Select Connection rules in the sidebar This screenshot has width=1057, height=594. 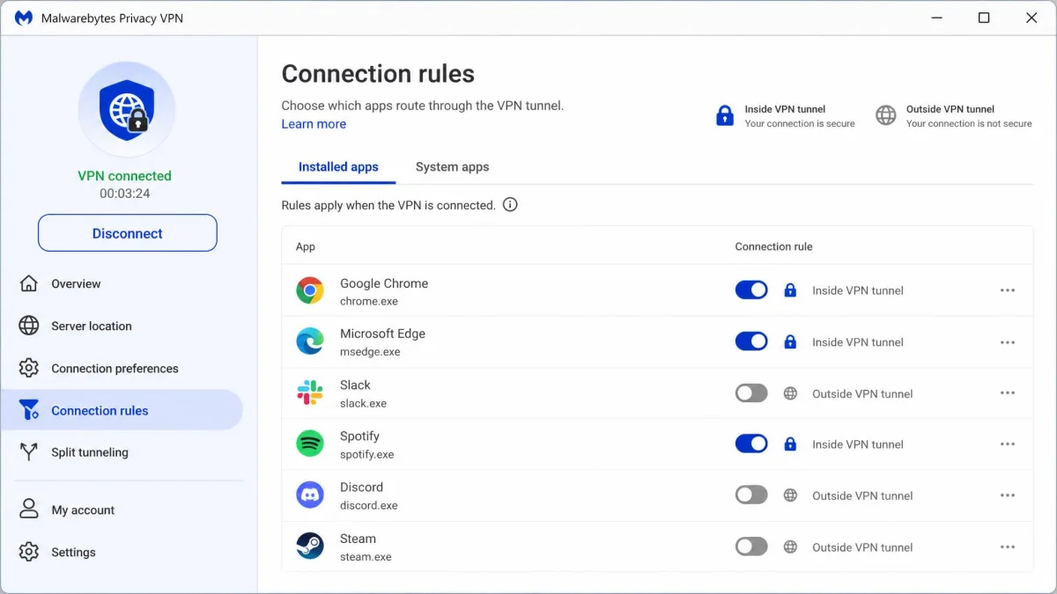click(122, 410)
